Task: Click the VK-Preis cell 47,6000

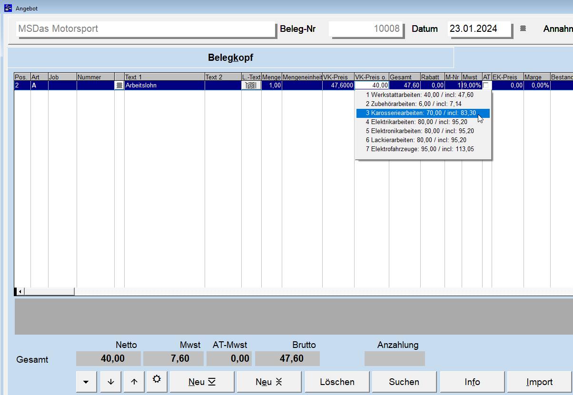Action: coord(338,86)
